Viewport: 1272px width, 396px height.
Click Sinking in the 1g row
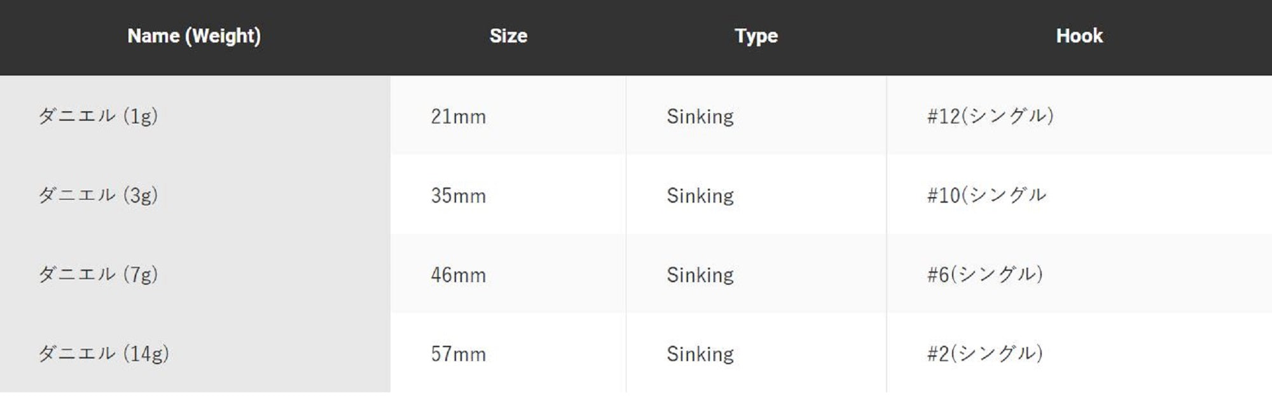[700, 116]
